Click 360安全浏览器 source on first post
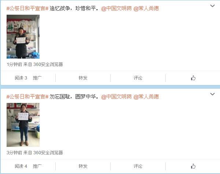 pos(48,64)
